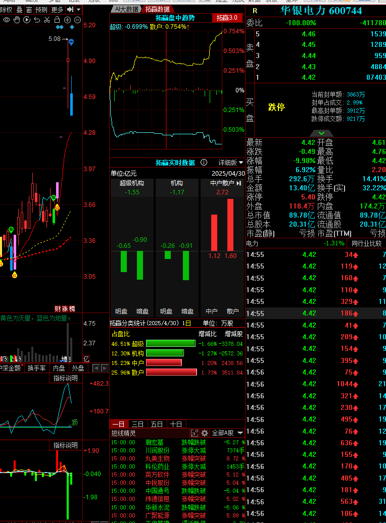Toggle the eye visibility icon in chart toolbar

(x=7, y=20)
